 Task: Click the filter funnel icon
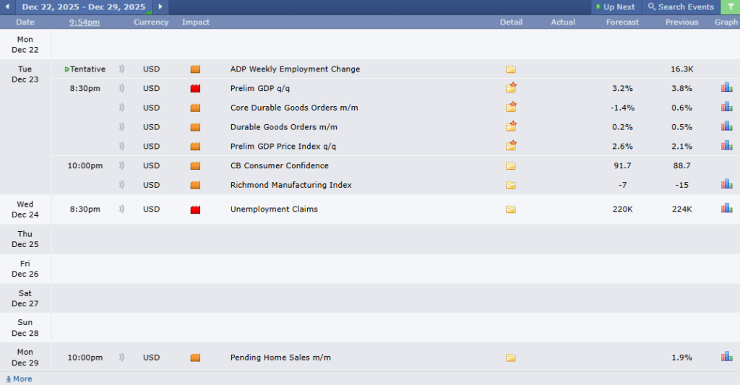click(730, 7)
